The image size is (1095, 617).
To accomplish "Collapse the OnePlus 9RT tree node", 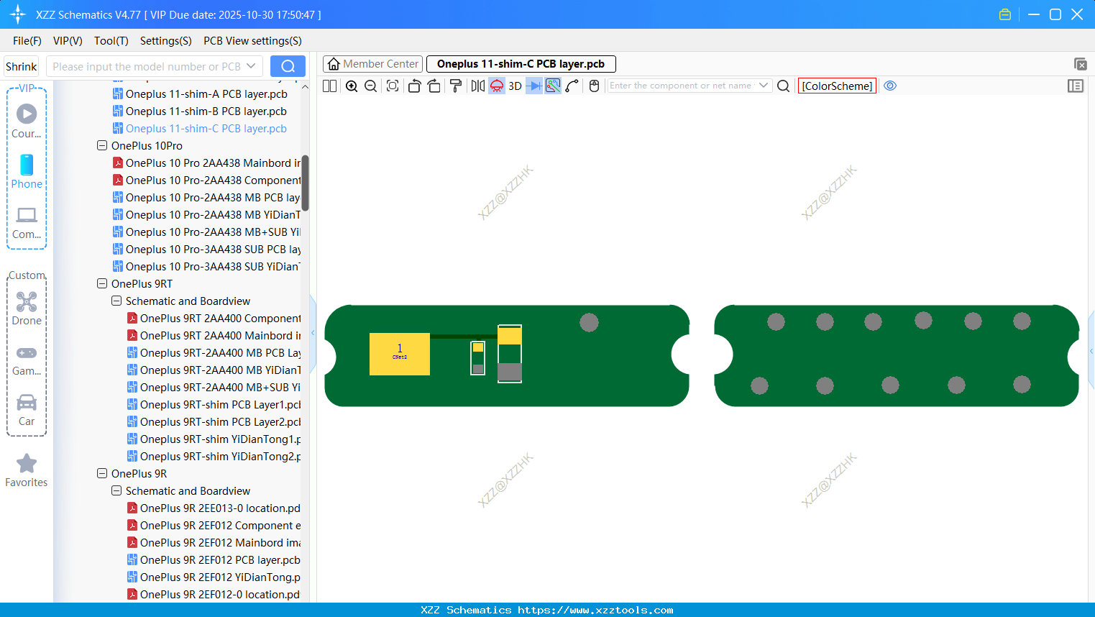I will pos(101,283).
